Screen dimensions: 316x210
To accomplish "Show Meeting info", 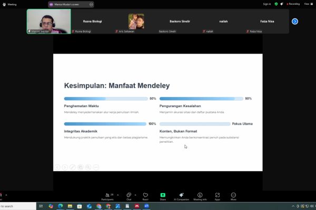I will (200, 196).
